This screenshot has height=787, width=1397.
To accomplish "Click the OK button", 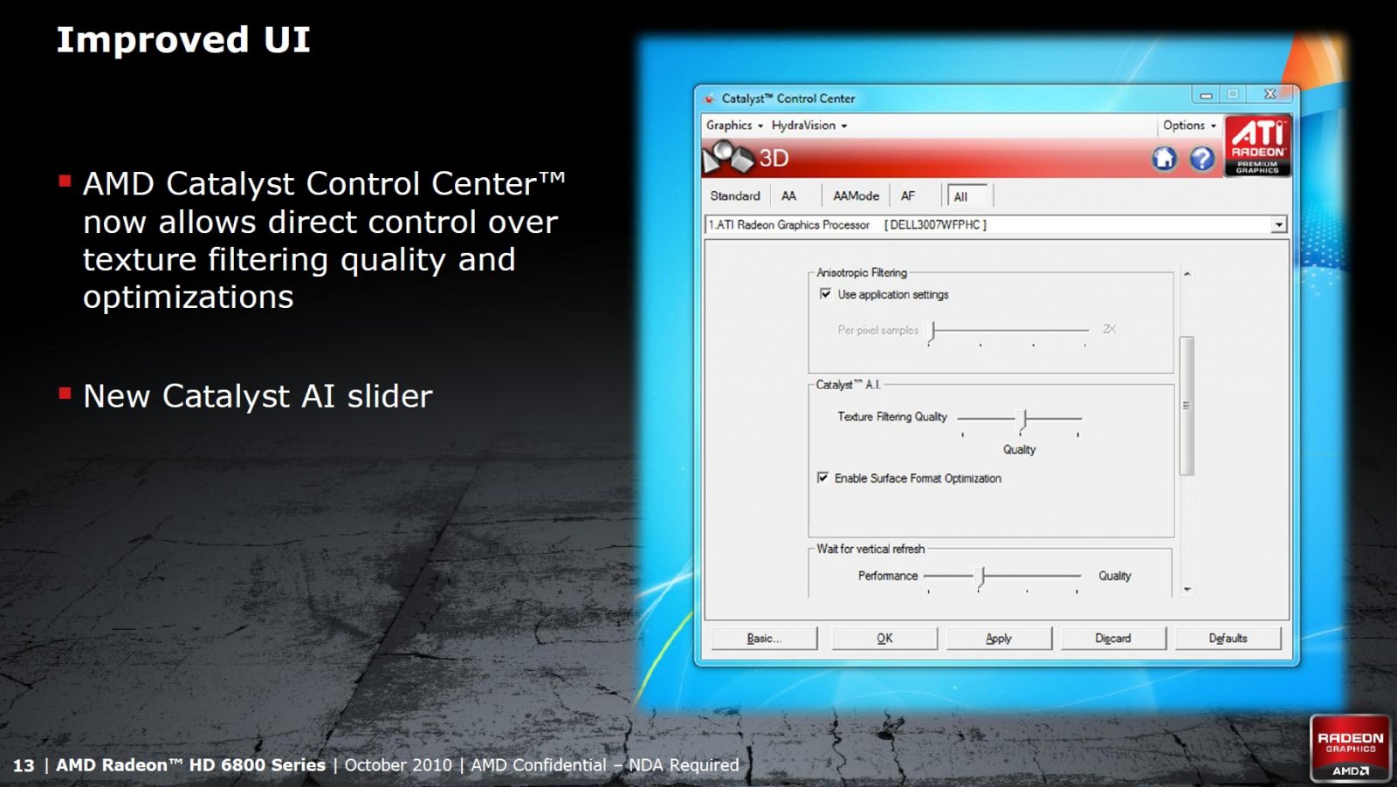I will pos(884,639).
